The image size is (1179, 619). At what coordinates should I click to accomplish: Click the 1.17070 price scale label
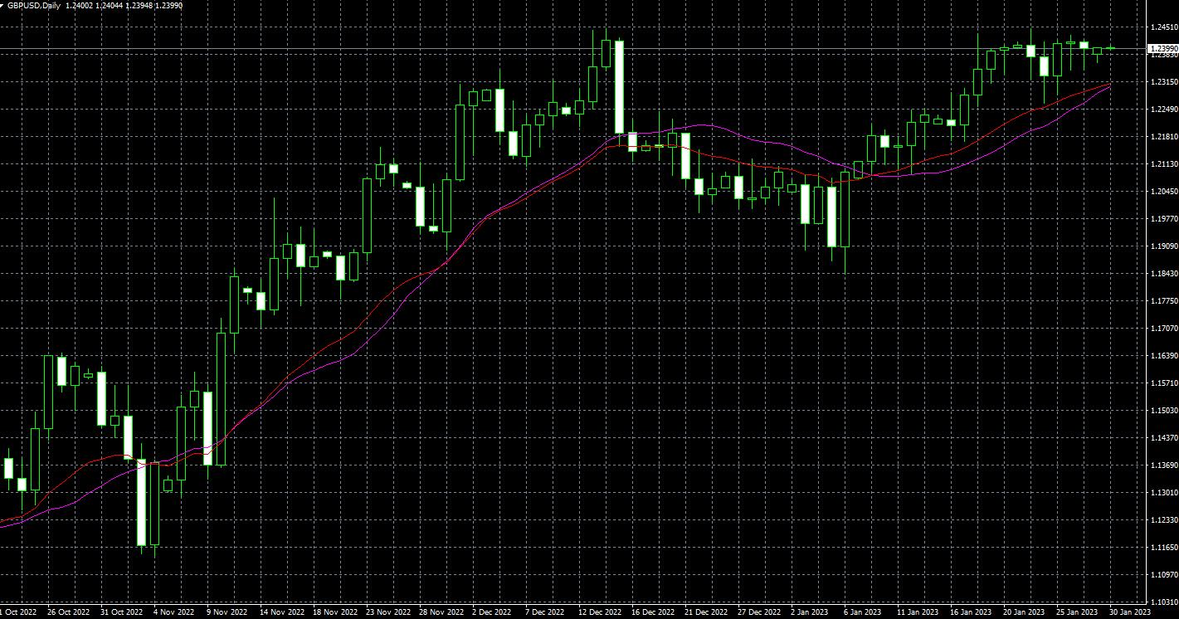[1163, 329]
